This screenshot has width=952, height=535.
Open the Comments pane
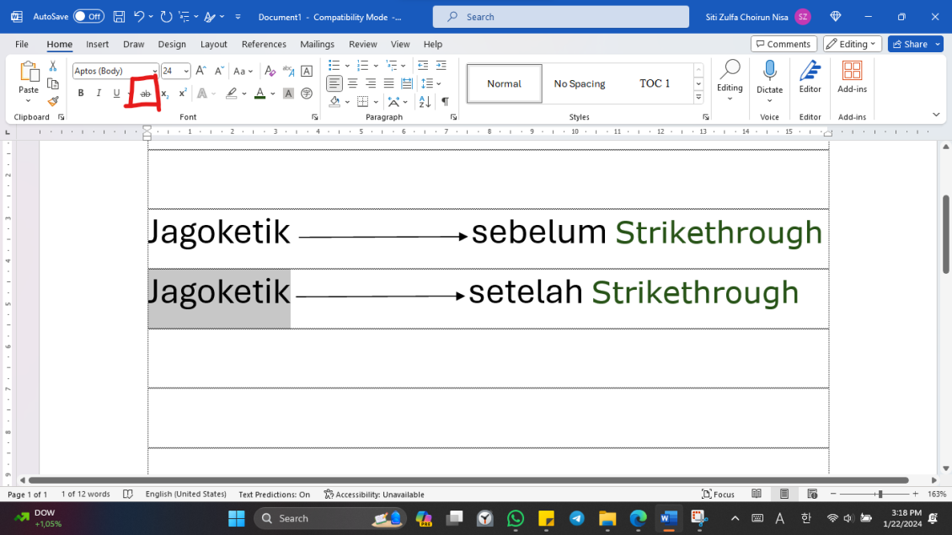[783, 43]
